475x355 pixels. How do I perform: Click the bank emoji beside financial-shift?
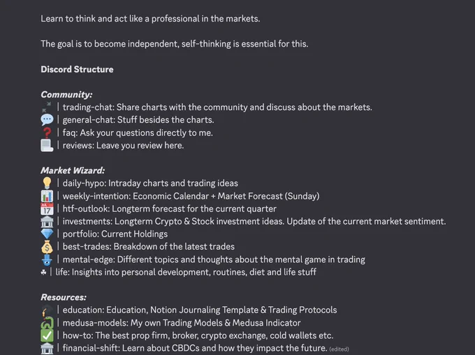47,348
